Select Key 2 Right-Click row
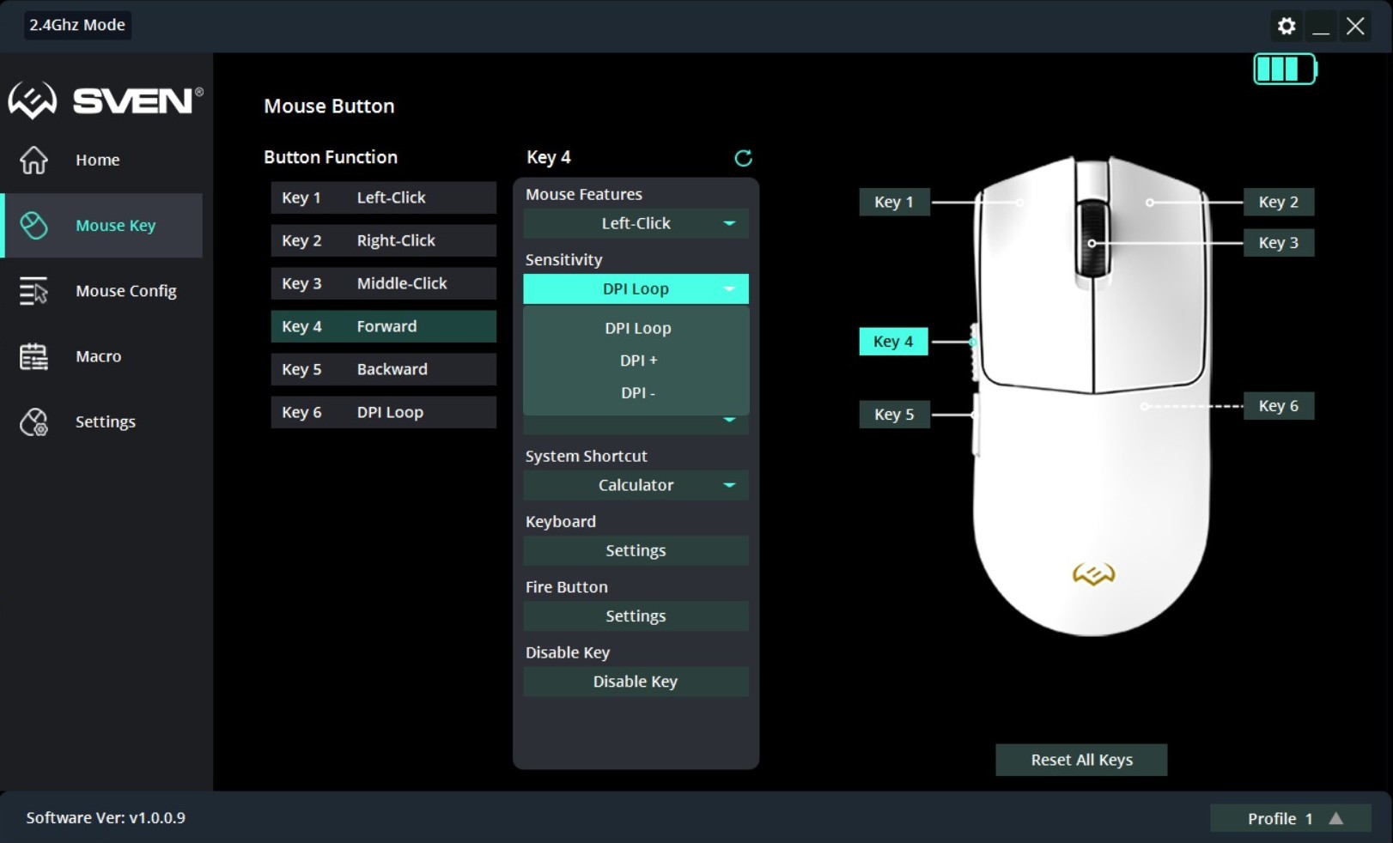The width and height of the screenshot is (1393, 843). [383, 240]
